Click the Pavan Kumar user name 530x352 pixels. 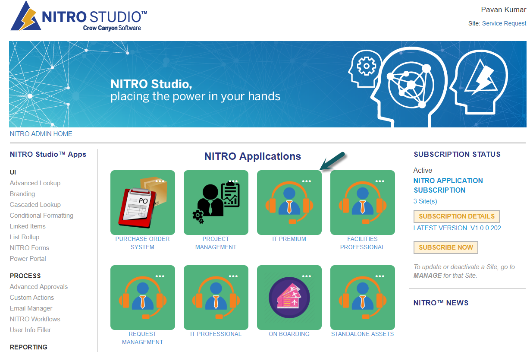pos(503,10)
